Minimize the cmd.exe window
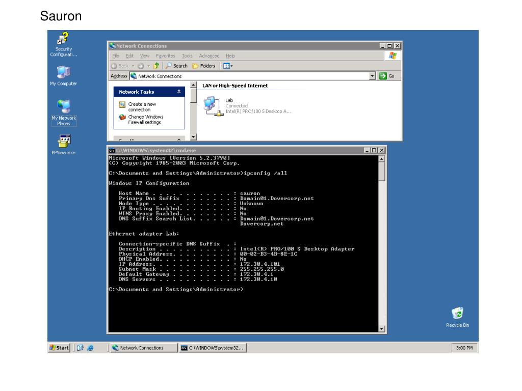Image resolution: width=522 pixels, height=391 pixels. pyautogui.click(x=367, y=150)
